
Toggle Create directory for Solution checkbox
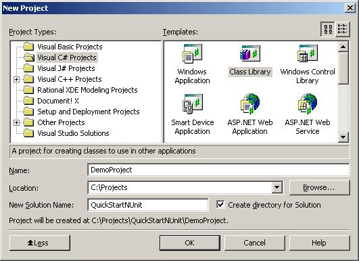220,205
